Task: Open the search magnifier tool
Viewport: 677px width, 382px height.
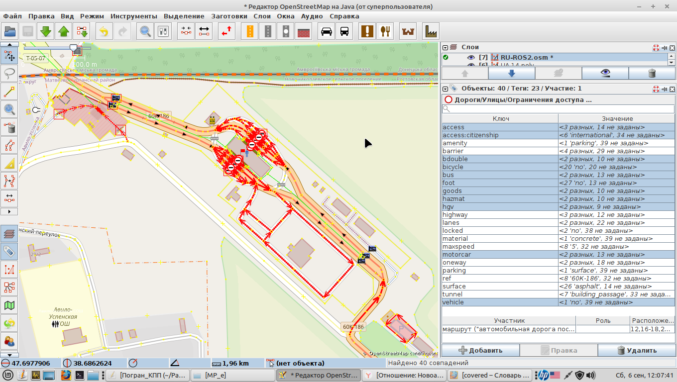Action: pyautogui.click(x=145, y=31)
